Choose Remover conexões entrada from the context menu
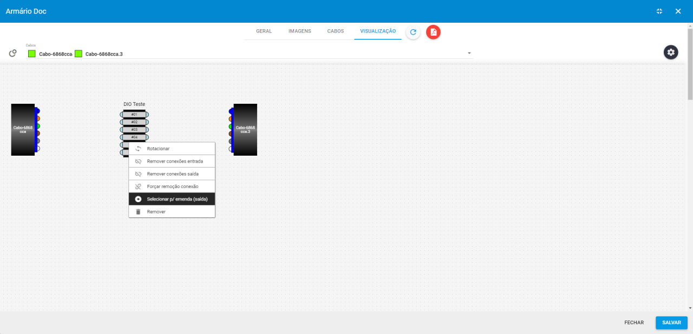 coord(174,161)
